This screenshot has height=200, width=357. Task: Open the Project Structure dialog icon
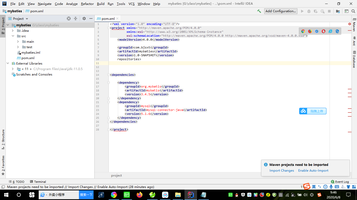tap(338, 11)
